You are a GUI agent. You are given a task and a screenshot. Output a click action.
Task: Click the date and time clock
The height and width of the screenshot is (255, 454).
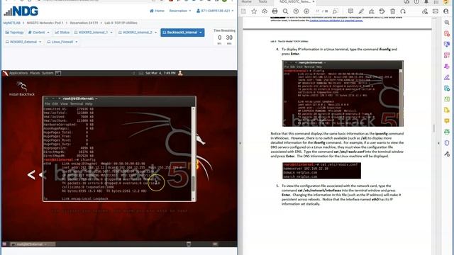[x=160, y=73]
